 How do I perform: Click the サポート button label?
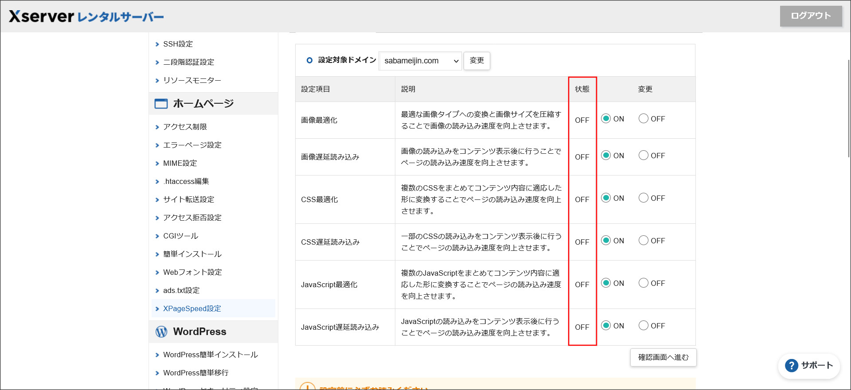(817, 366)
